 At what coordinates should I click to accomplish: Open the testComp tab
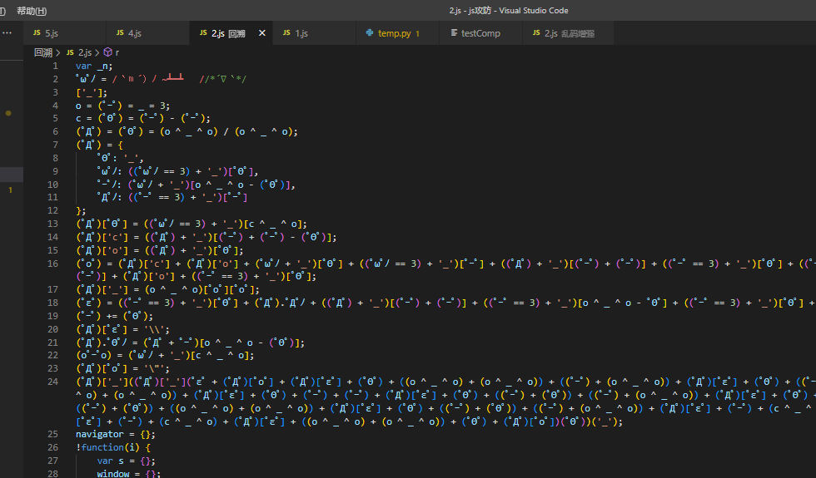pyautogui.click(x=481, y=32)
